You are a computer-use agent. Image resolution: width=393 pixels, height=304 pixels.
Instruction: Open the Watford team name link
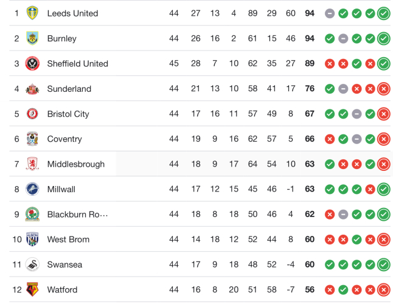pyautogui.click(x=62, y=290)
